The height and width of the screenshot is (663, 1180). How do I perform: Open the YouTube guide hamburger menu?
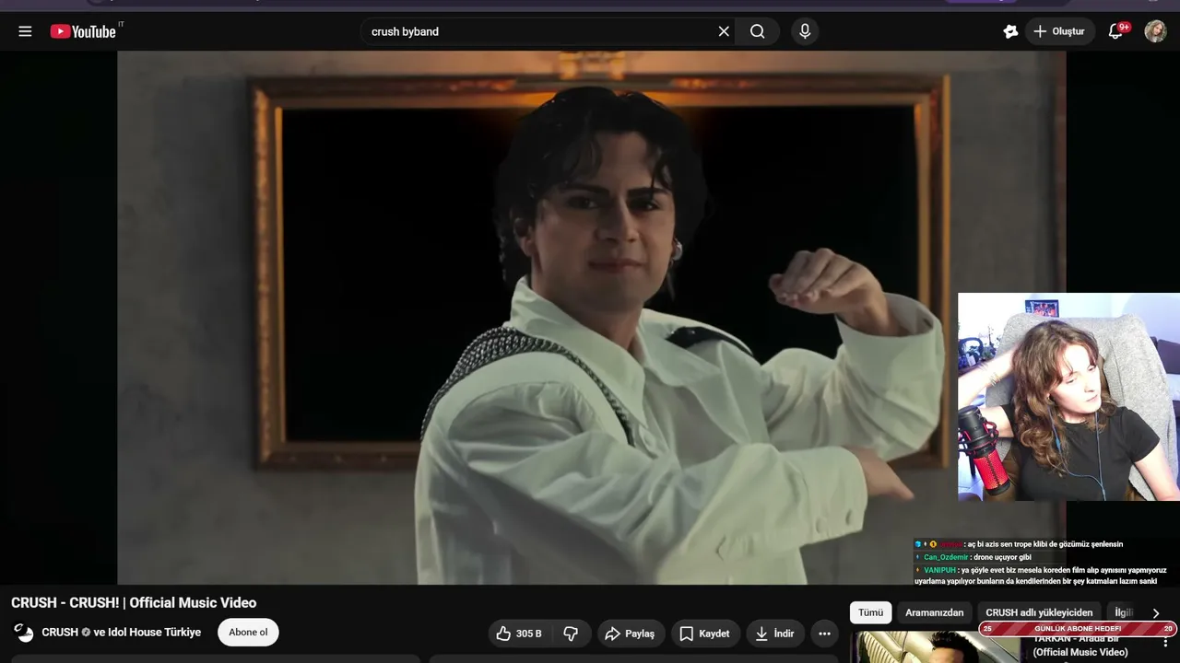point(25,31)
